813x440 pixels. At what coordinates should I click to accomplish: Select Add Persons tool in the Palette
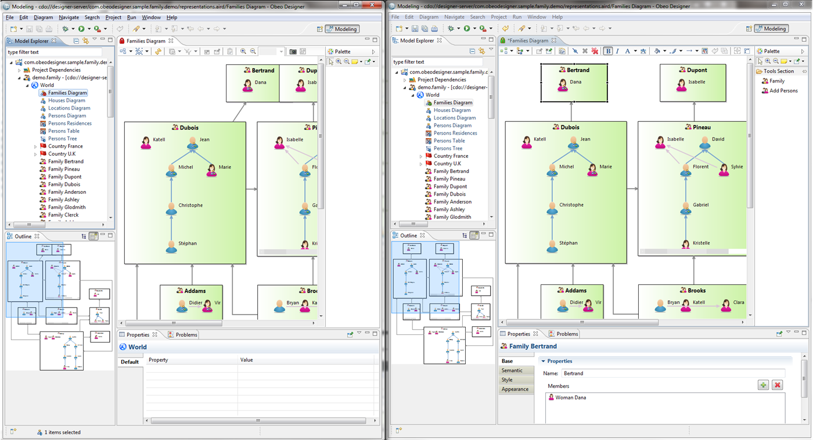click(783, 91)
